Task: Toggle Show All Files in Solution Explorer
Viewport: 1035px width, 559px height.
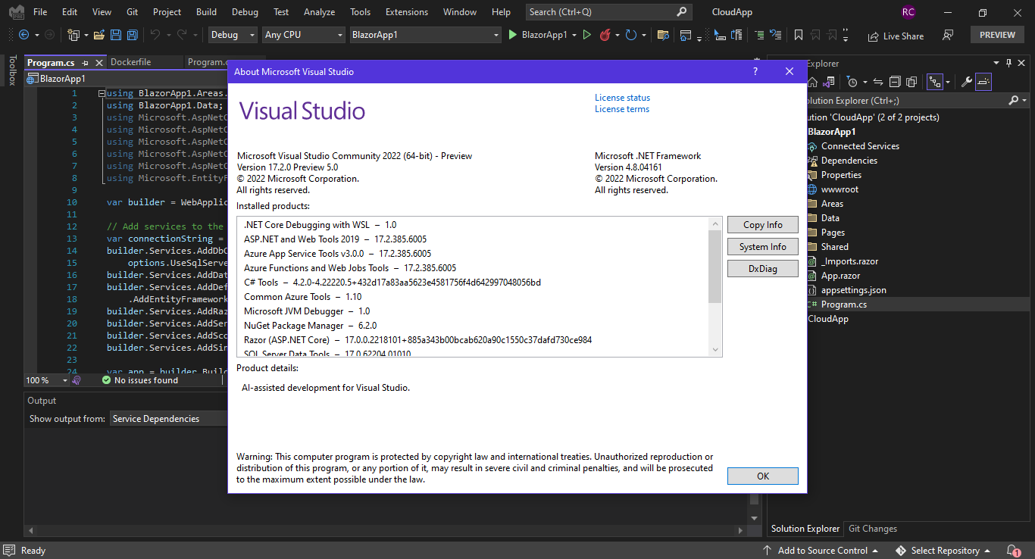Action: coord(911,82)
